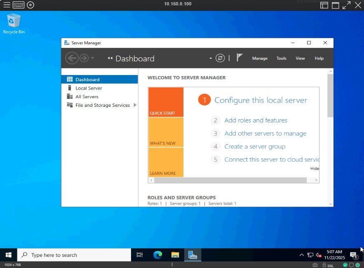Screen dimensions: 364x268
Task: Open the Notifications flag icon
Action: click(240, 58)
